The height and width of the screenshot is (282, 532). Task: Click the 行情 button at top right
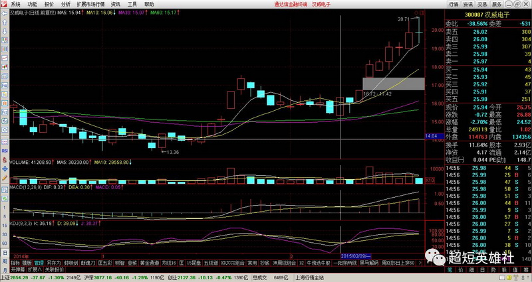(x=454, y=3)
